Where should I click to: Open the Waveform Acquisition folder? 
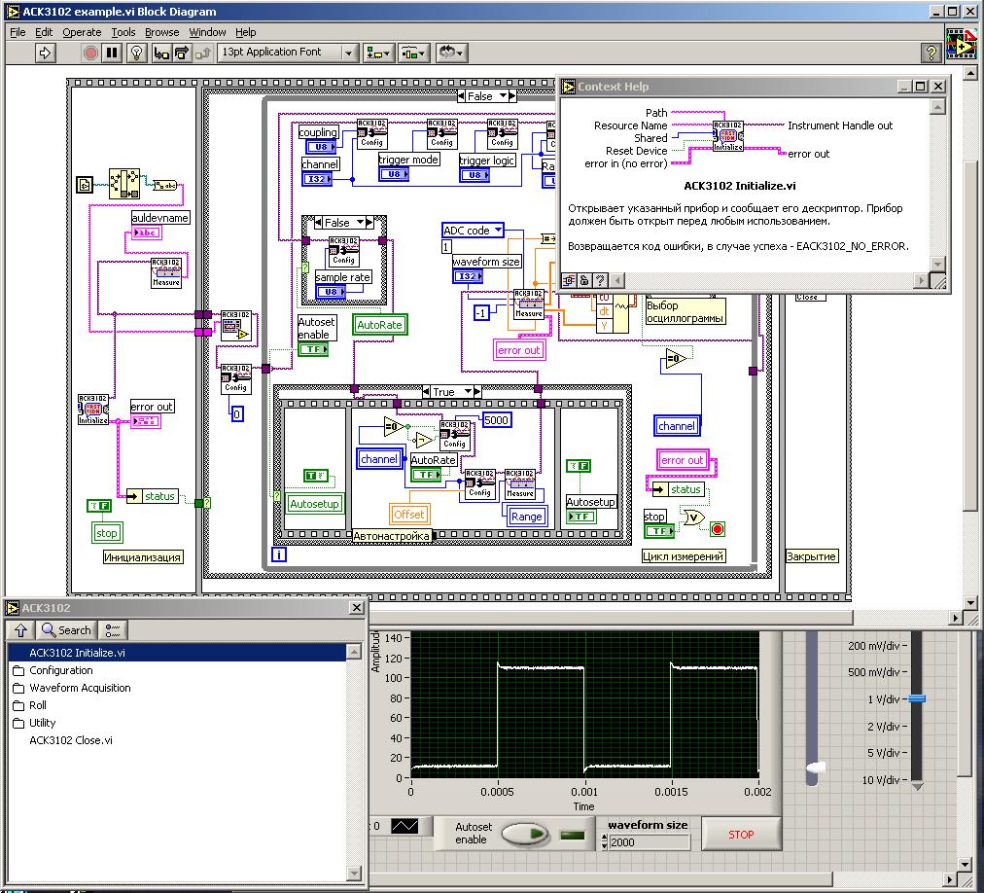(x=72, y=688)
